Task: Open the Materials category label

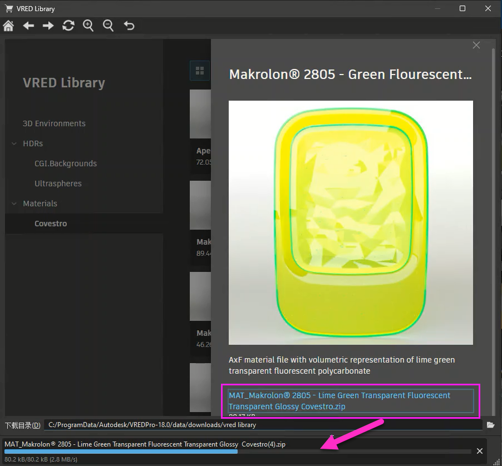Action: [x=40, y=204]
